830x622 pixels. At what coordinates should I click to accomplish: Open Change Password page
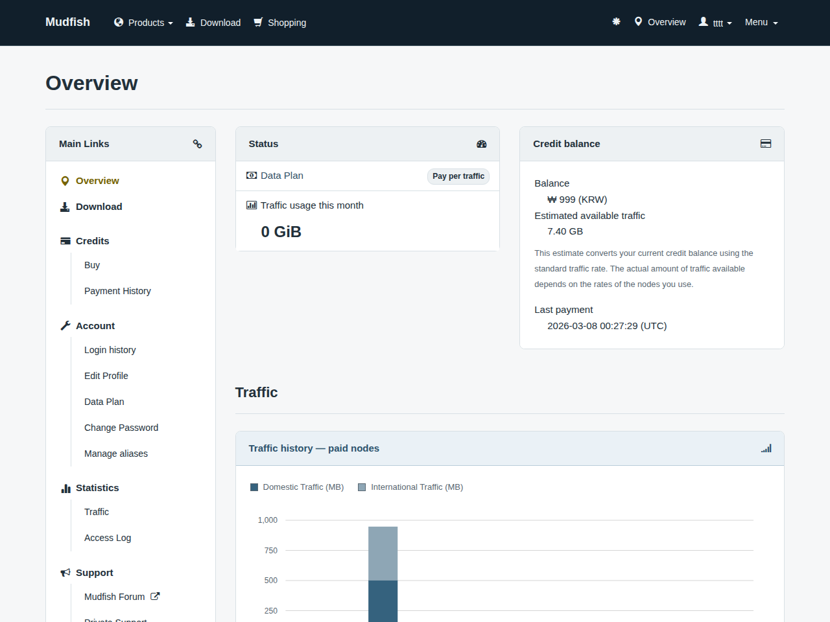(121, 428)
